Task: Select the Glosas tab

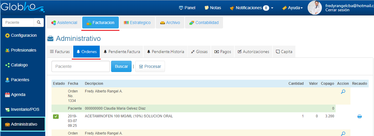Action: pos(199,52)
